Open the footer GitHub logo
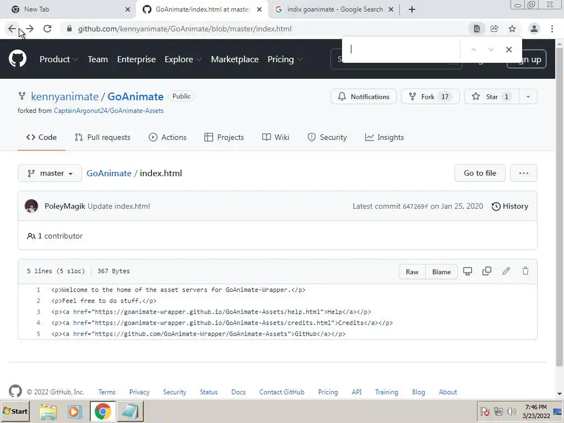This screenshot has width=564, height=423. pos(15,391)
